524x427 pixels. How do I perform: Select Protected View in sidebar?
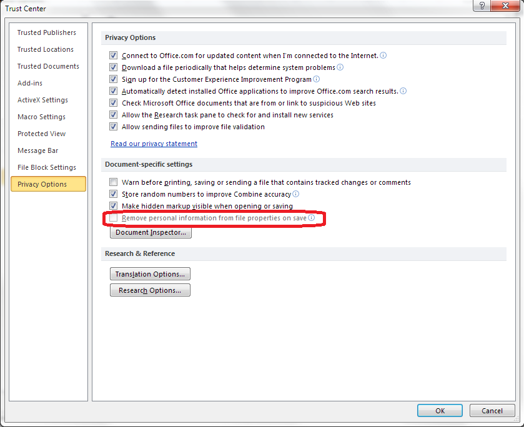coord(41,134)
